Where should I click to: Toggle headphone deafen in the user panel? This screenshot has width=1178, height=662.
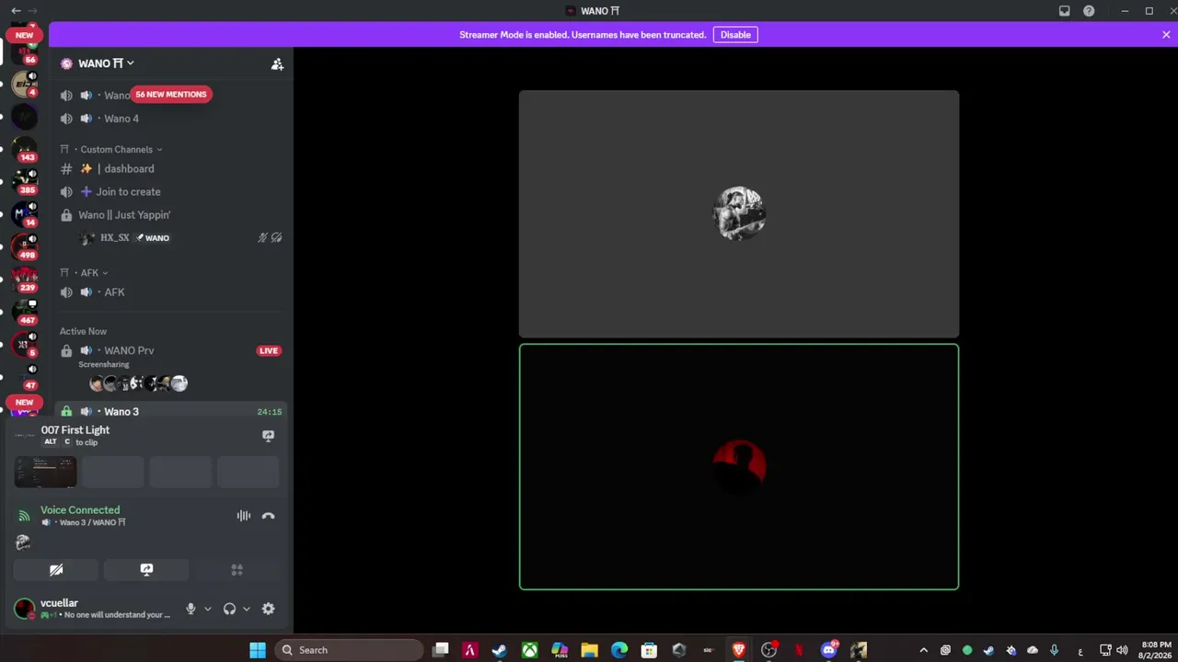229,609
